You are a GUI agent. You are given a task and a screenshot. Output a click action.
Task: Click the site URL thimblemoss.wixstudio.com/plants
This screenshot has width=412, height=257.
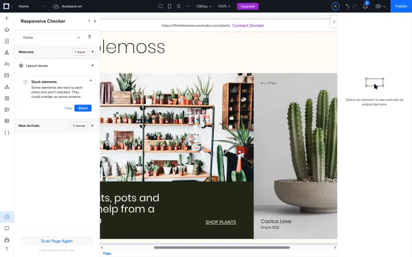tap(196, 25)
